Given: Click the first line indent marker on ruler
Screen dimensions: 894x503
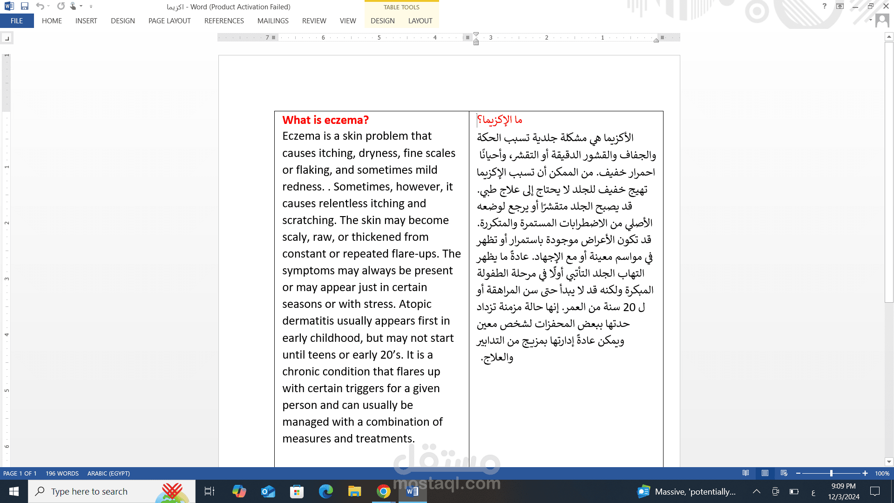Looking at the screenshot, I should [476, 34].
